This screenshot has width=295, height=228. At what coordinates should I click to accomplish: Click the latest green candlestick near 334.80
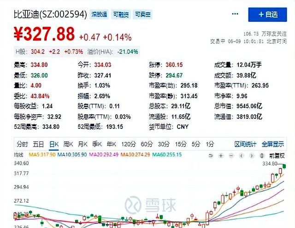(x=284, y=166)
